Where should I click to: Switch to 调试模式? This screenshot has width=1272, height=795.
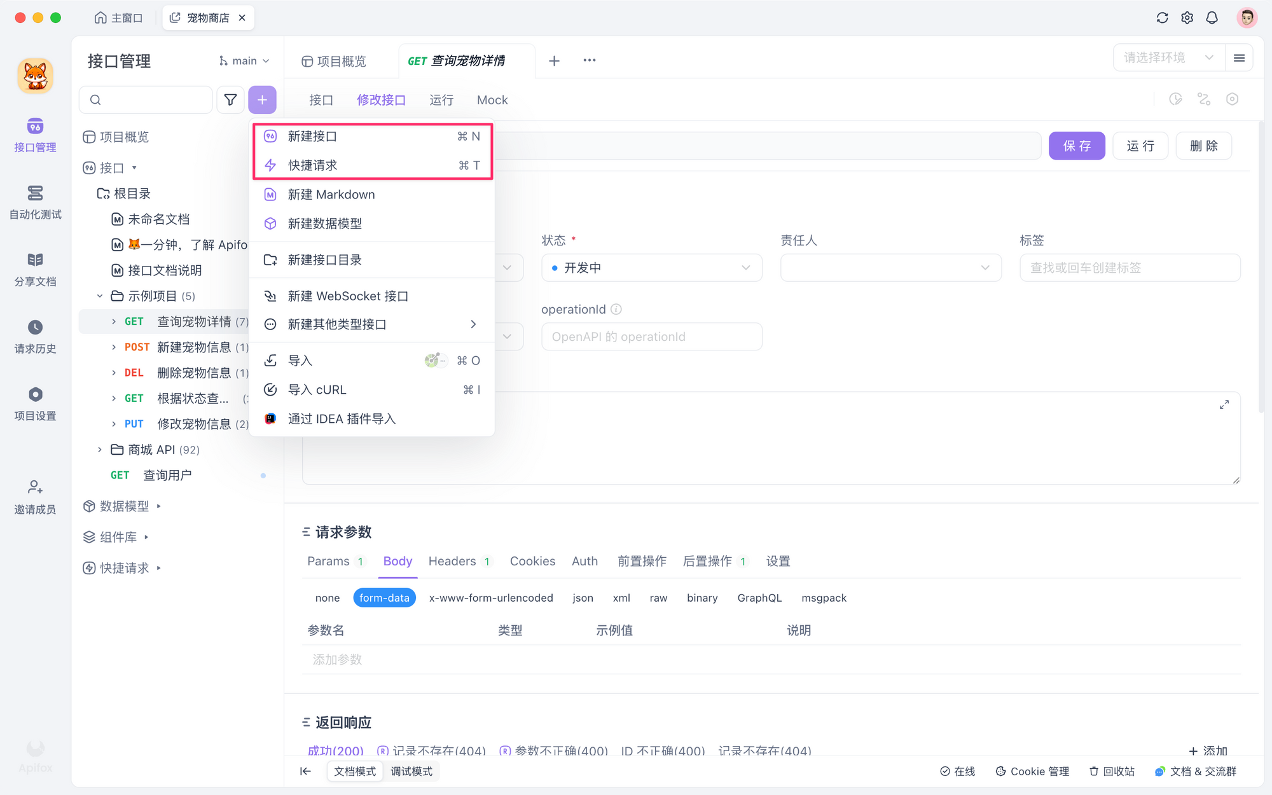click(x=411, y=771)
